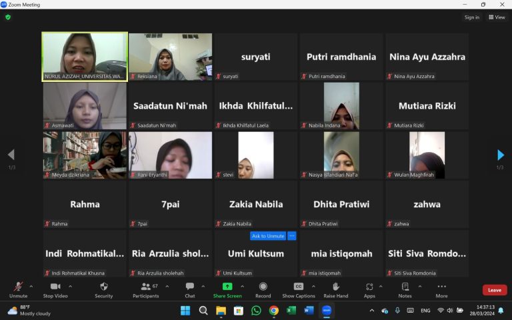
Task: Select the zahwa participant tile
Action: 427,204
